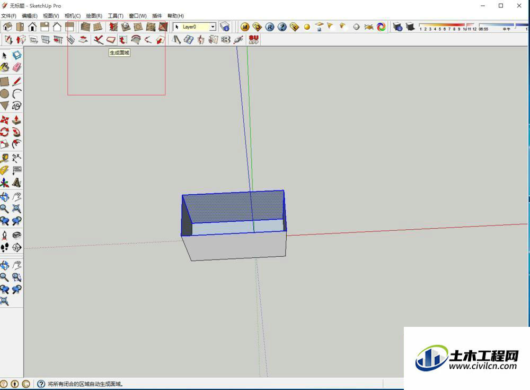This screenshot has height=390, width=530.
Task: Activate the Offset tool
Action: click(16, 144)
